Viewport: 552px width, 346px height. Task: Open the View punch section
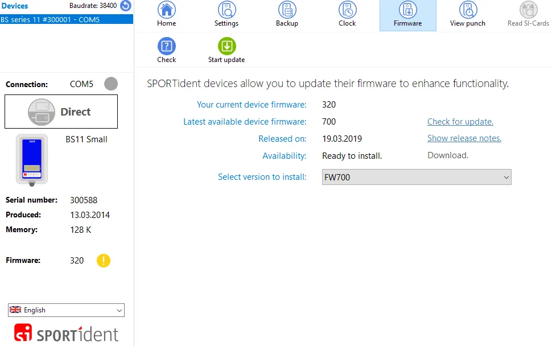tap(468, 14)
